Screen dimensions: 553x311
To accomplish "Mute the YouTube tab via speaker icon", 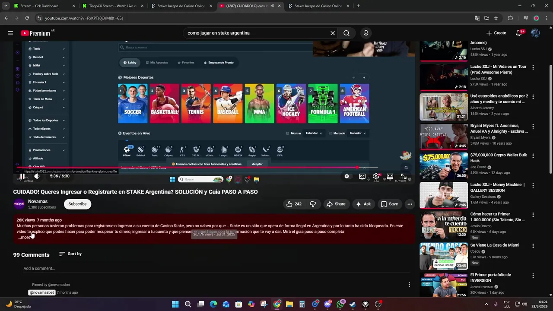I will tap(272, 6).
